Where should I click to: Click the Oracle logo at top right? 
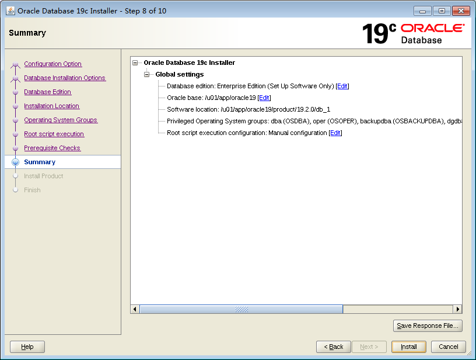[x=432, y=27]
